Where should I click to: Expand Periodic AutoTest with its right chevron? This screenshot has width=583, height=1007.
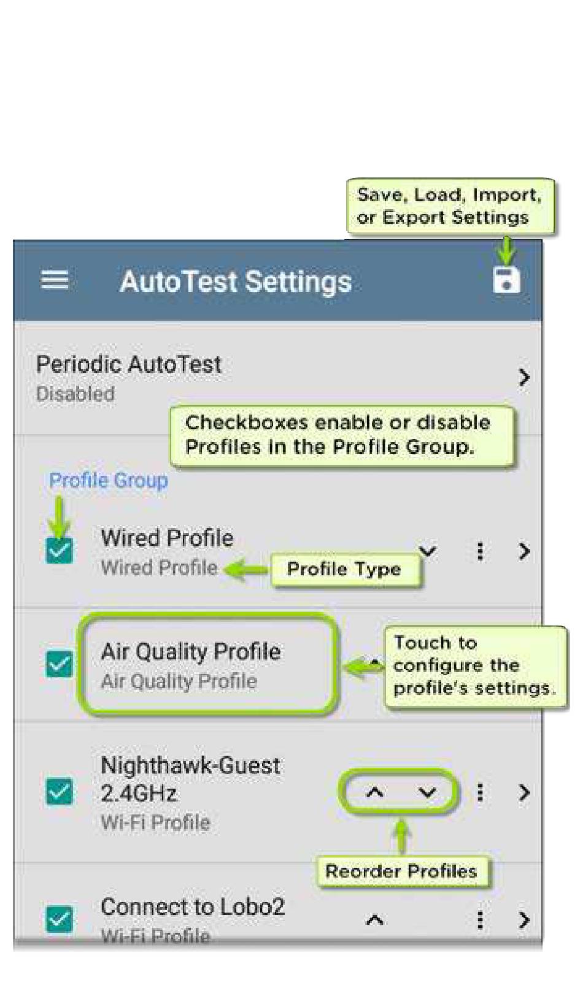523,377
